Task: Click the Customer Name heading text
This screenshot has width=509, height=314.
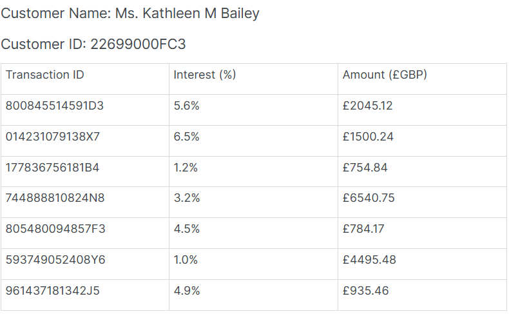Action: pyautogui.click(x=130, y=14)
